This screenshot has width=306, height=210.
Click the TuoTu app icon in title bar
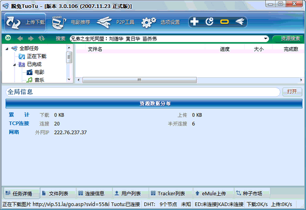pyautogui.click(x=6, y=6)
